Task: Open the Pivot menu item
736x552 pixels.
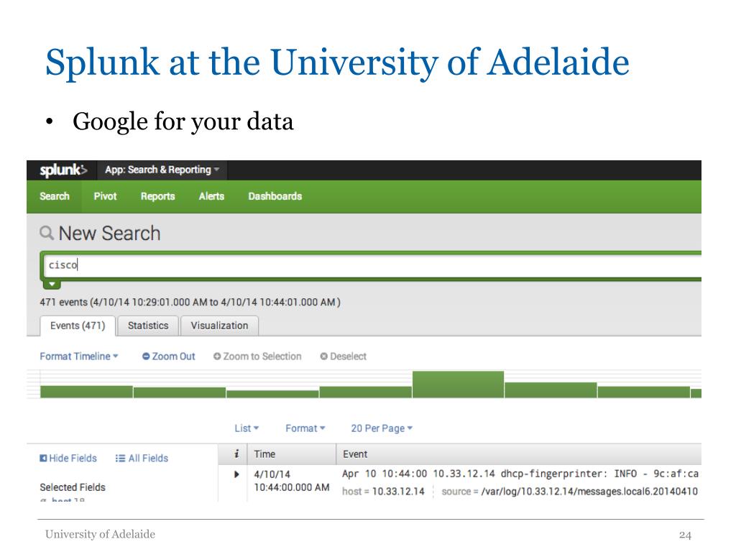Action: pyautogui.click(x=105, y=196)
